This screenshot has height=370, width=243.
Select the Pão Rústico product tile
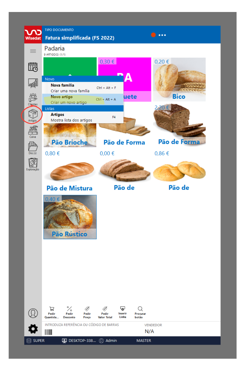point(70,217)
